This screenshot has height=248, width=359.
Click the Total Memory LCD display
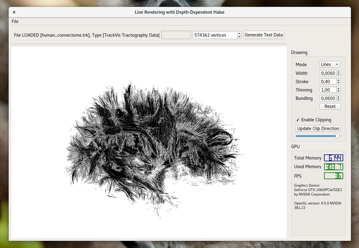pos(333,158)
